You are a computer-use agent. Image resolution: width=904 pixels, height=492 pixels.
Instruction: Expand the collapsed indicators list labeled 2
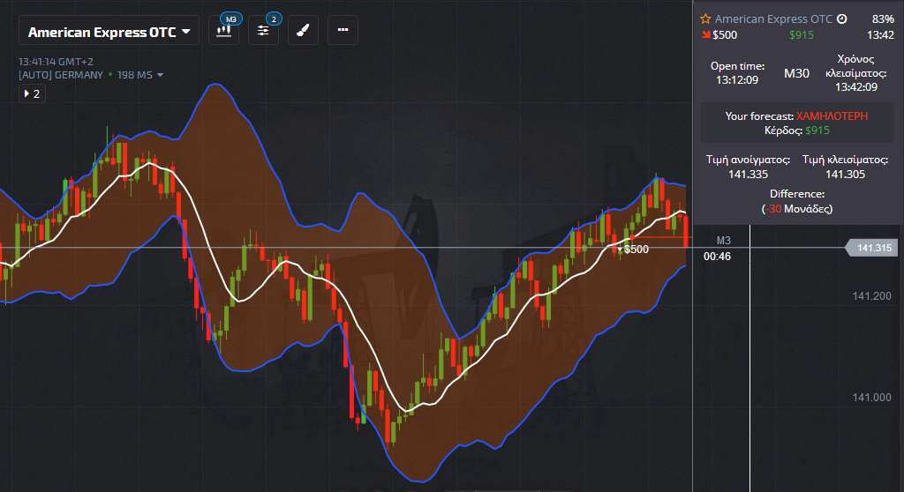point(33,94)
